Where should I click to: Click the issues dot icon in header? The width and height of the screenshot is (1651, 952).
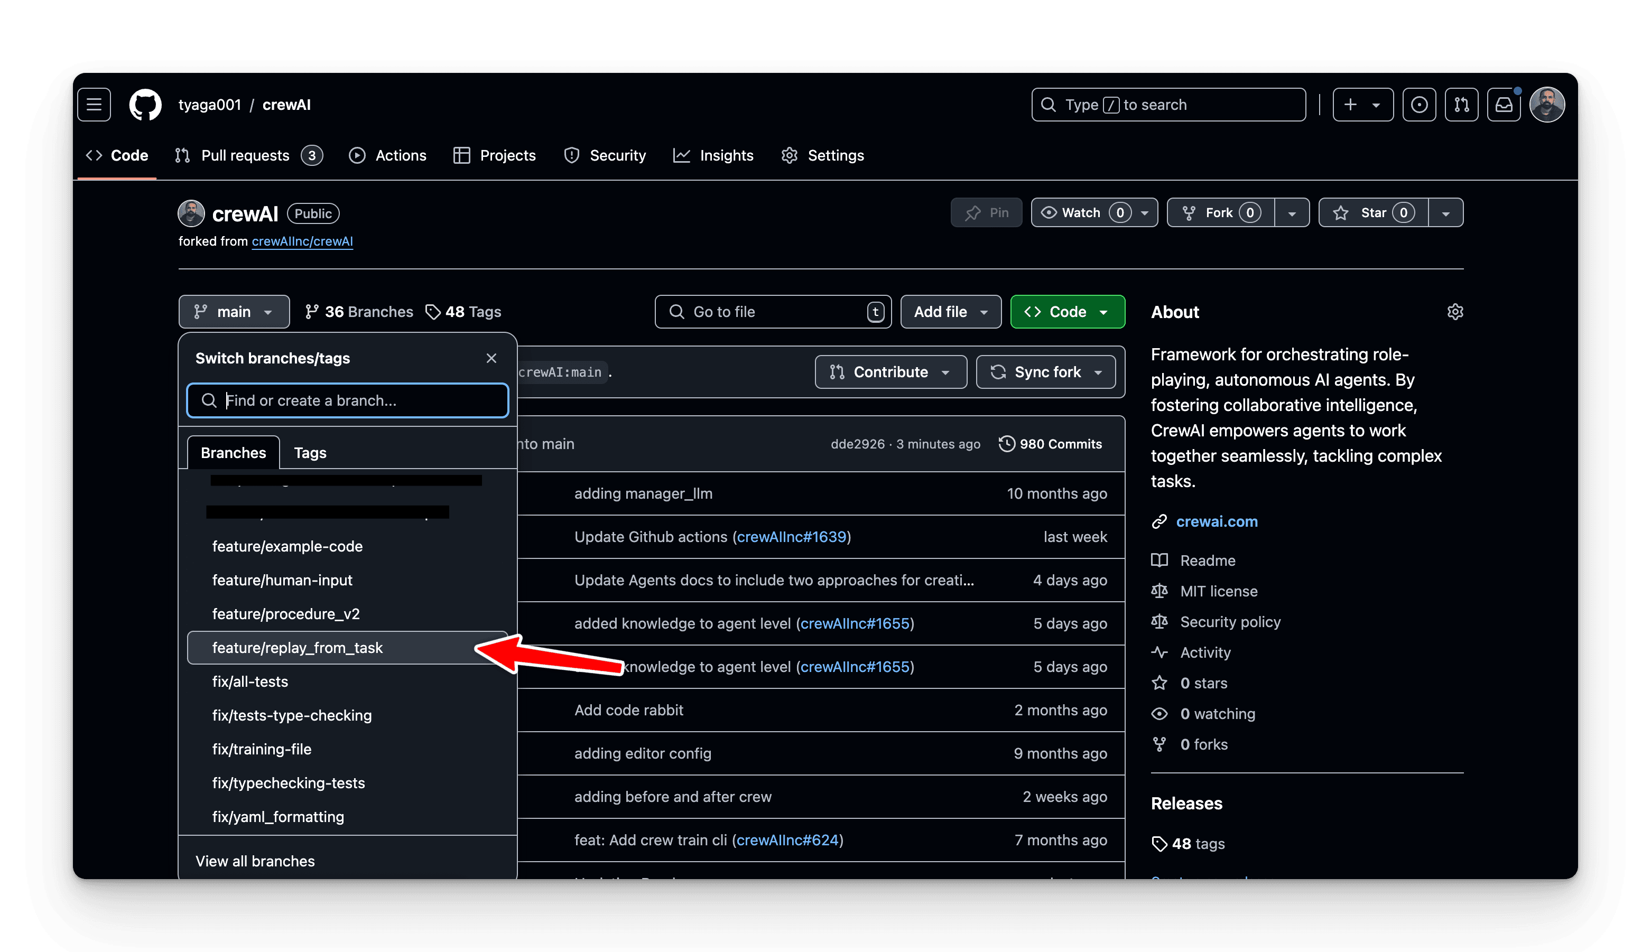(x=1419, y=104)
